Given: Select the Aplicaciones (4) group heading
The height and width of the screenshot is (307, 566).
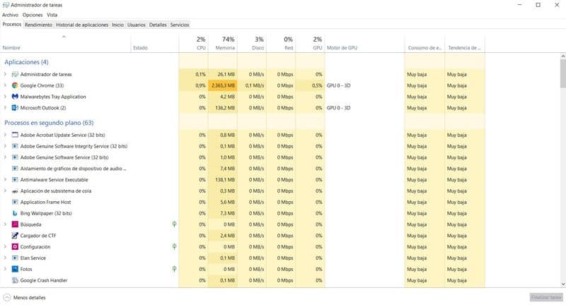Looking at the screenshot, I should pos(26,62).
